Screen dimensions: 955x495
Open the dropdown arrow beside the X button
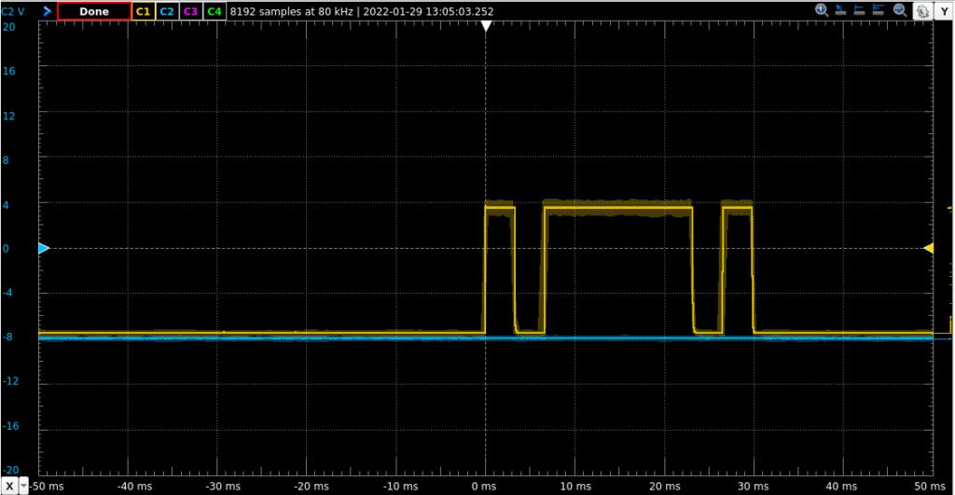[23, 486]
